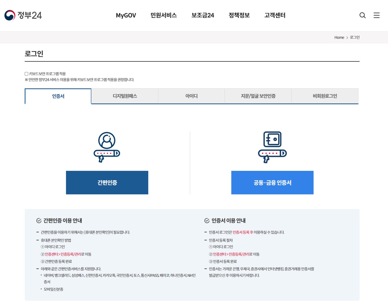Screen dimensions: 388x307
Task: Click the red 인증센터>인증등록/관리 link under 인증서 이용 안내
Action: (230, 254)
